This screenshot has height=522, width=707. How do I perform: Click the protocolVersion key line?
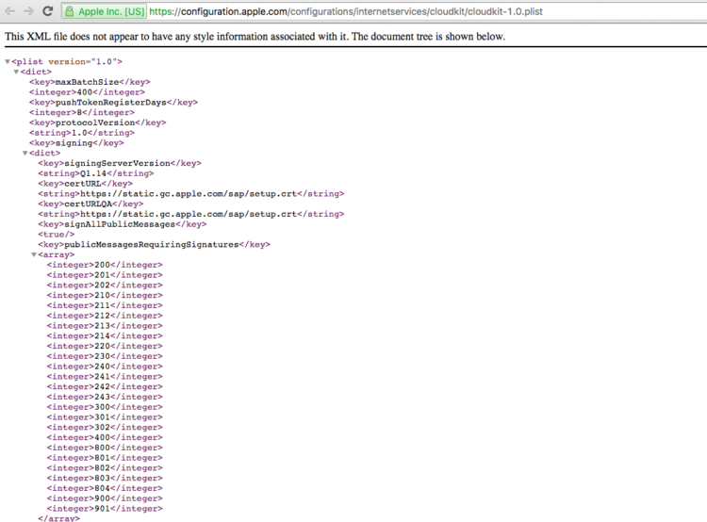(97, 122)
